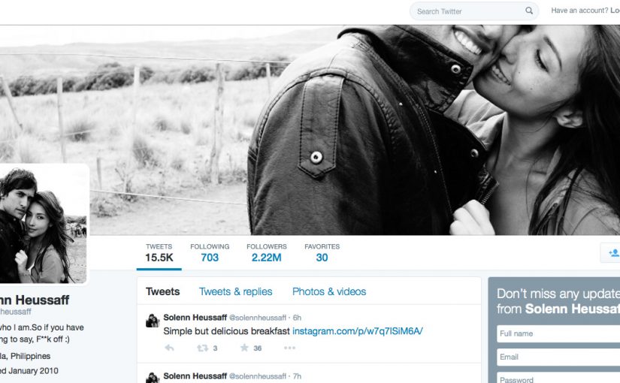Click the @solennheussaff handle on the 6h tweet
Screen dimensions: 620x383
click(258, 318)
